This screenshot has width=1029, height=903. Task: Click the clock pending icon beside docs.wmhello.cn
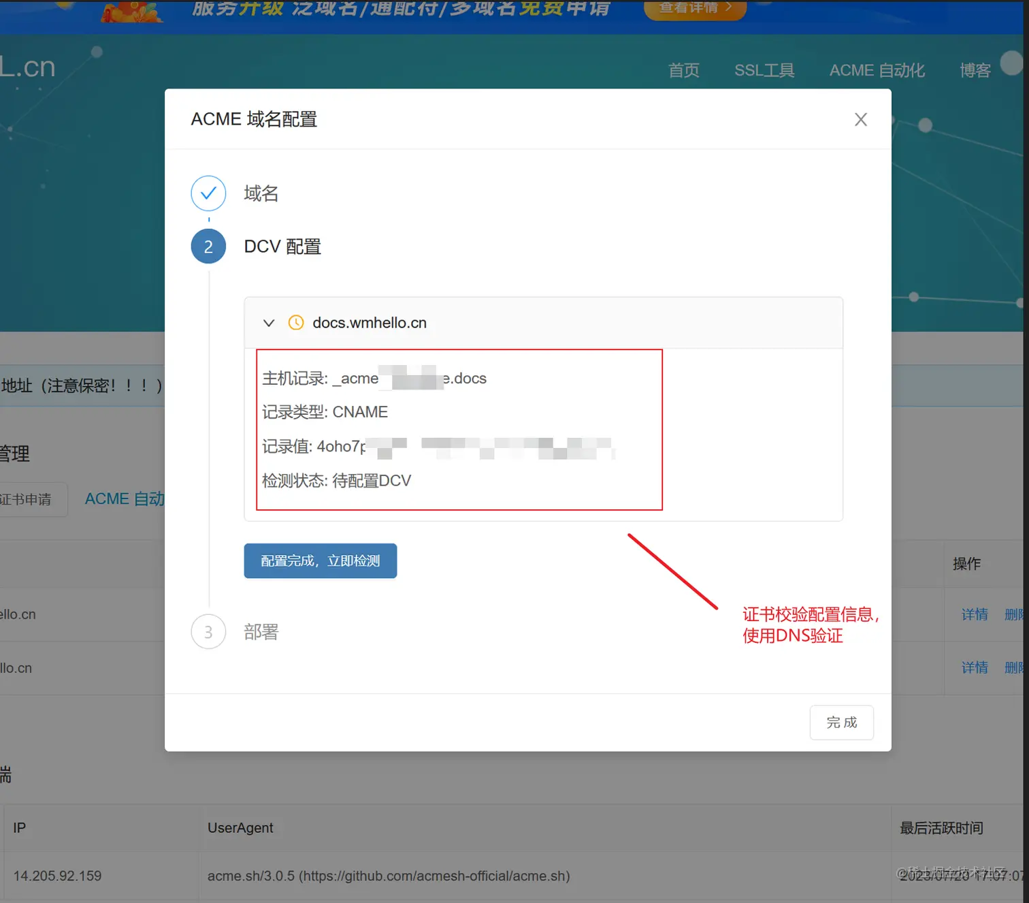[x=295, y=322]
